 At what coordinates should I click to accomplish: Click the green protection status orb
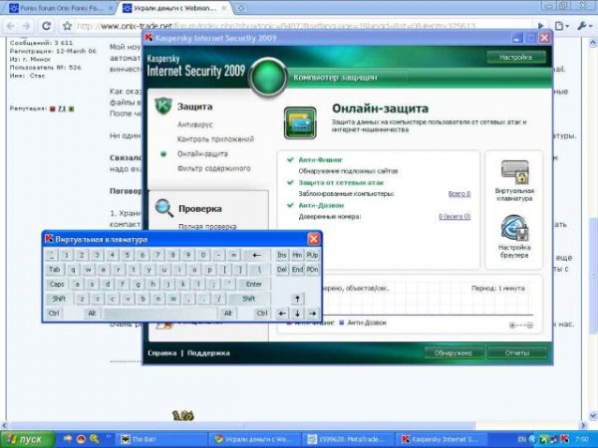(268, 77)
